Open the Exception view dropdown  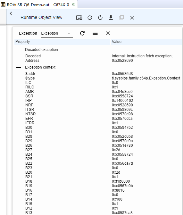point(57,33)
